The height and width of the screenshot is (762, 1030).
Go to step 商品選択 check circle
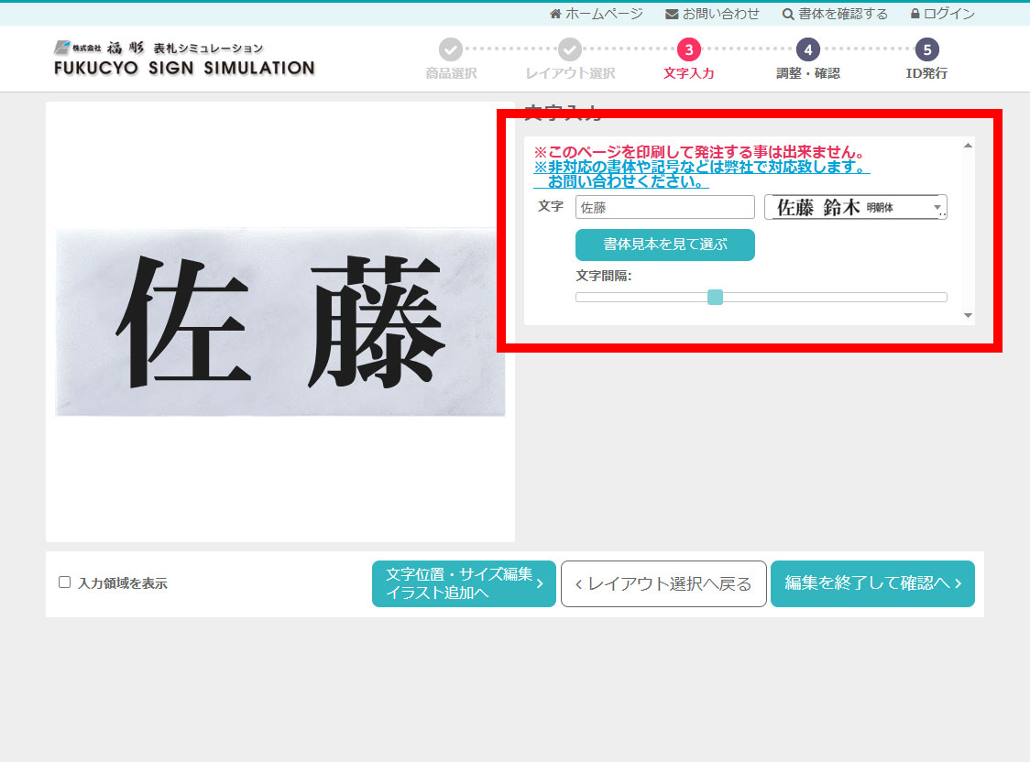tap(451, 49)
